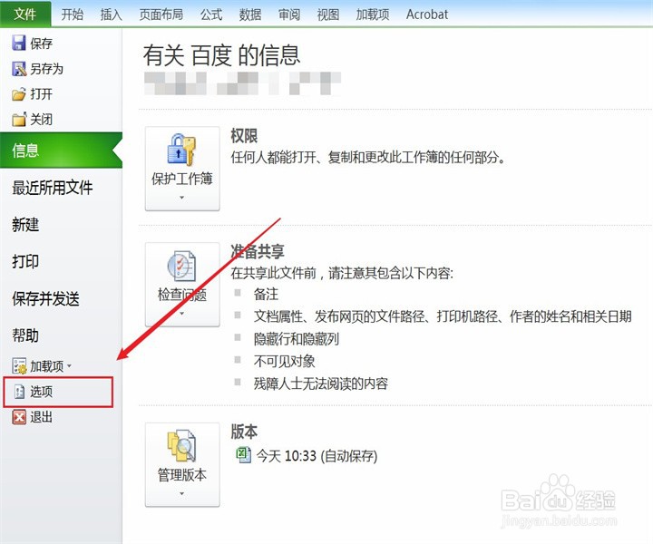Click the 另存为 label in sidebar
Screen dimensions: 653x544
pos(46,69)
